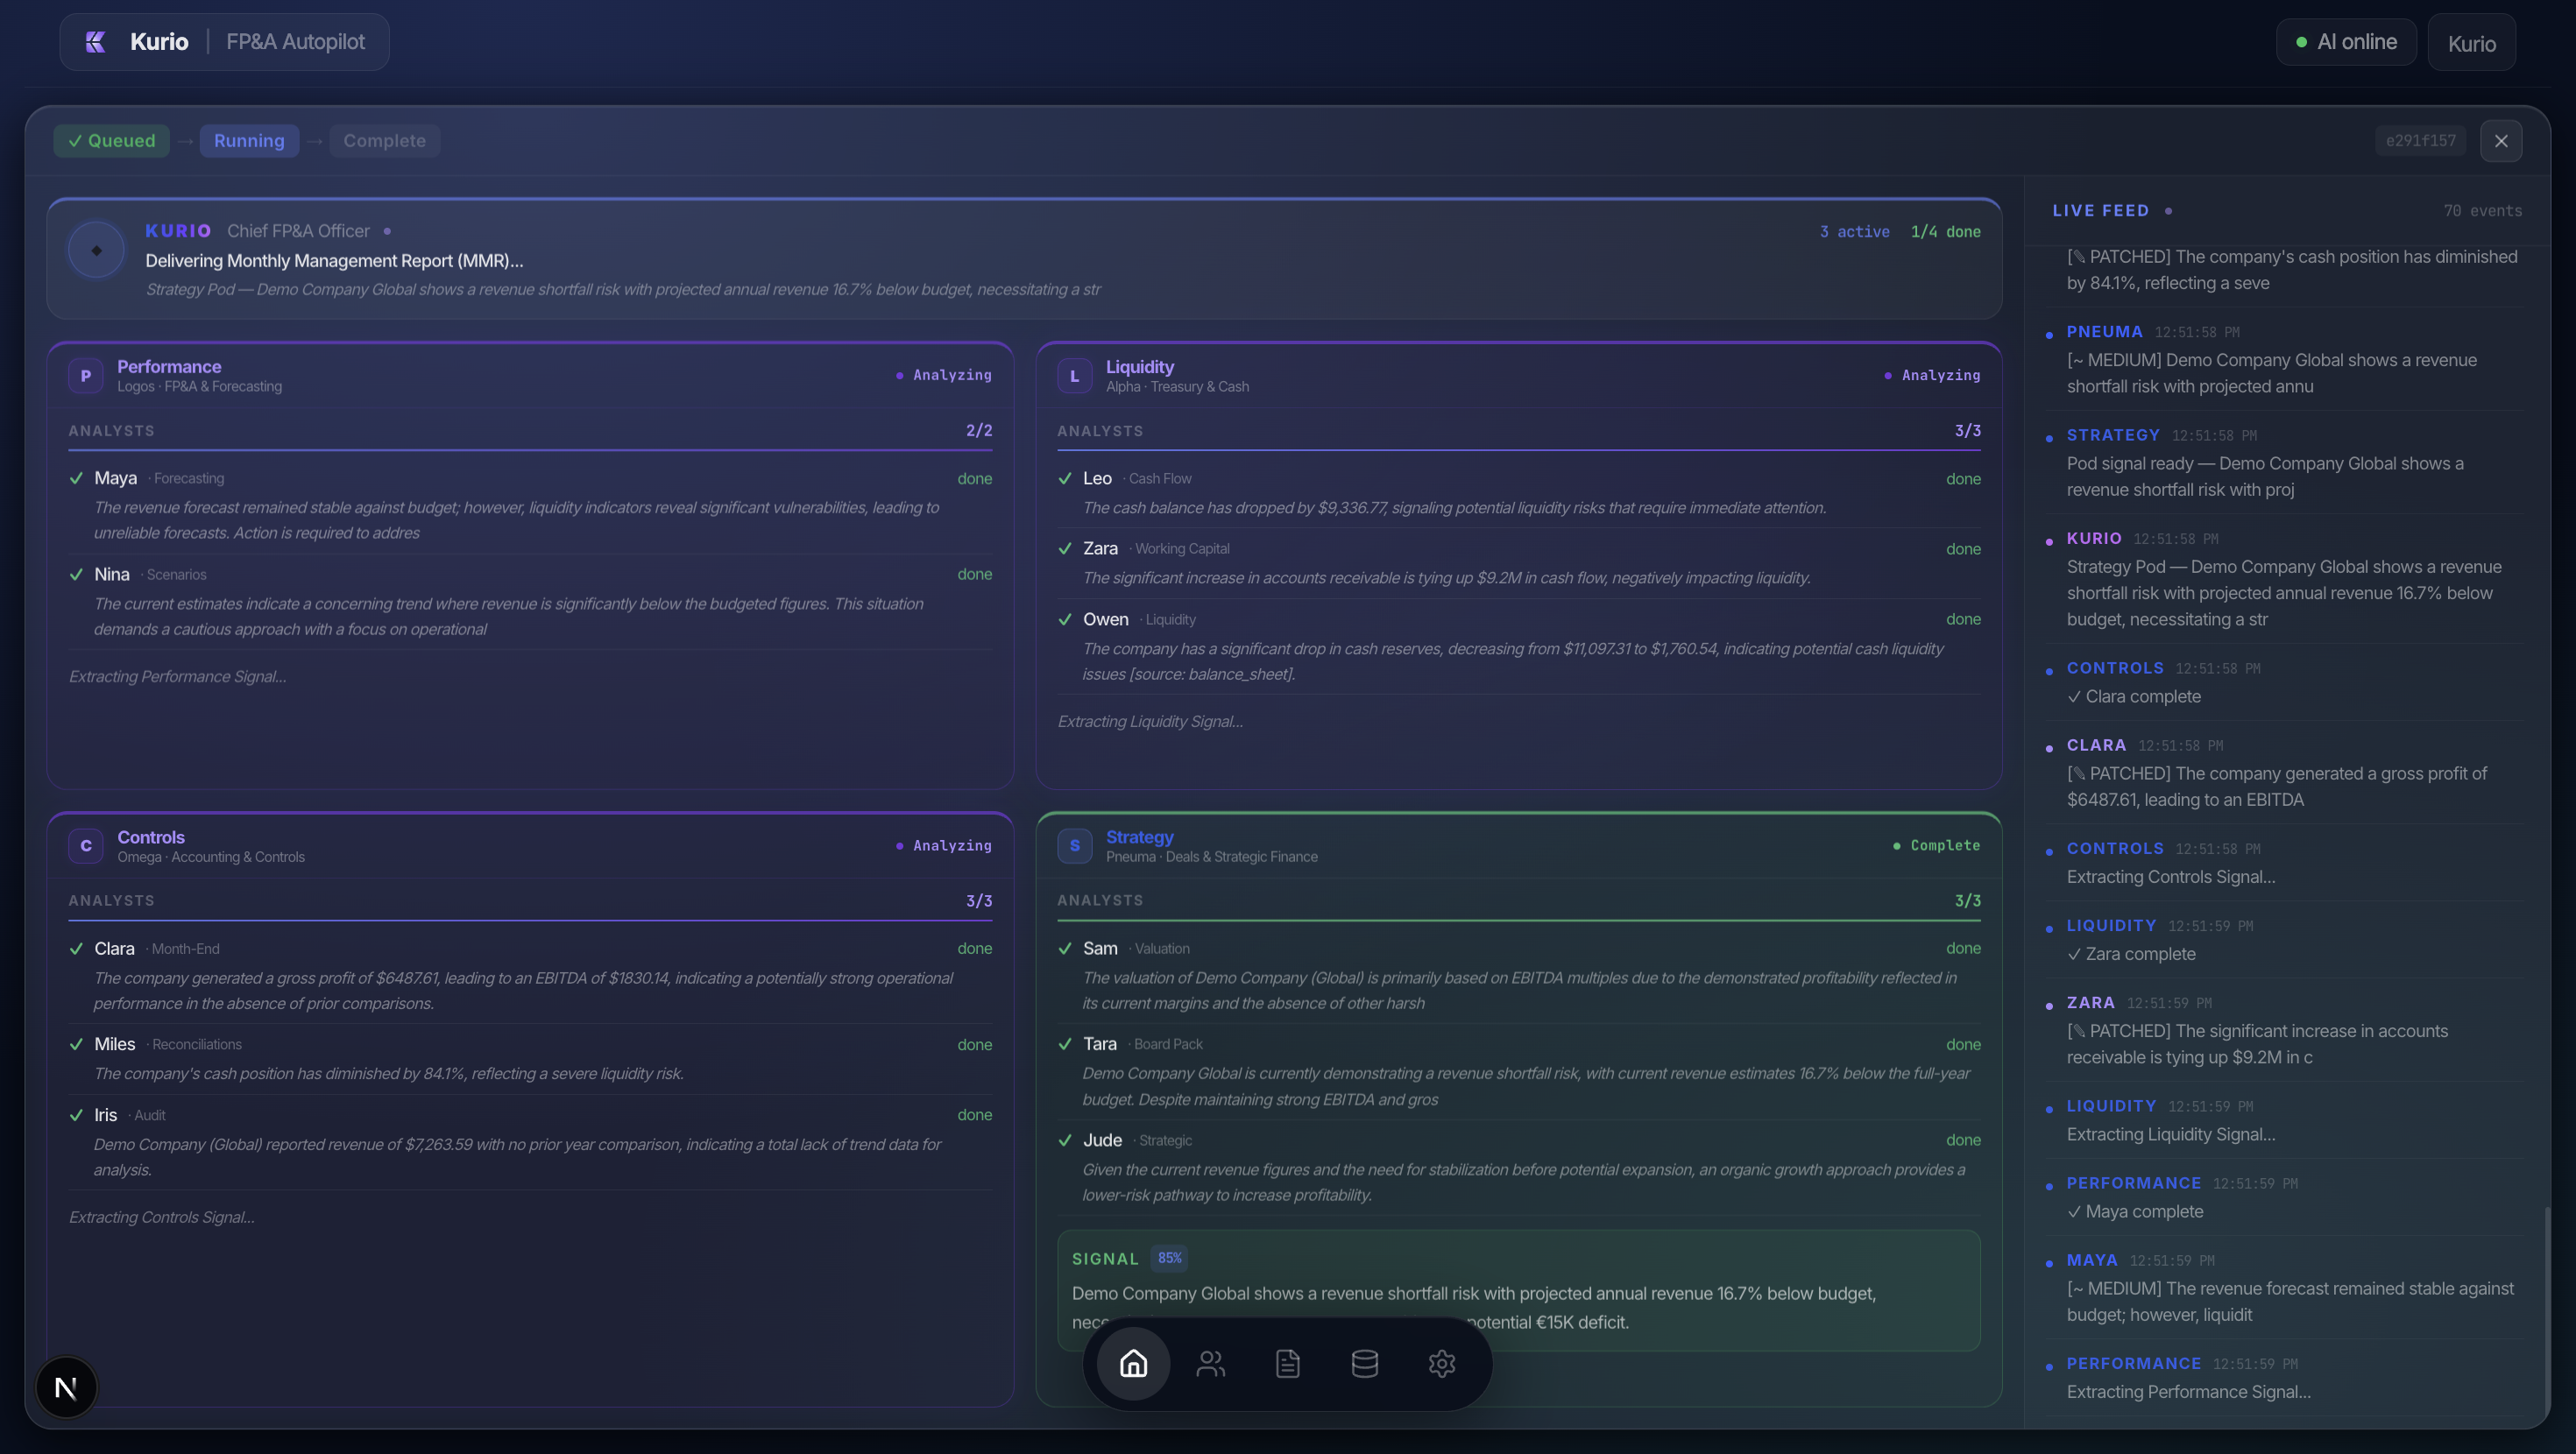Click the checkmark beside analyst Maya

click(76, 479)
